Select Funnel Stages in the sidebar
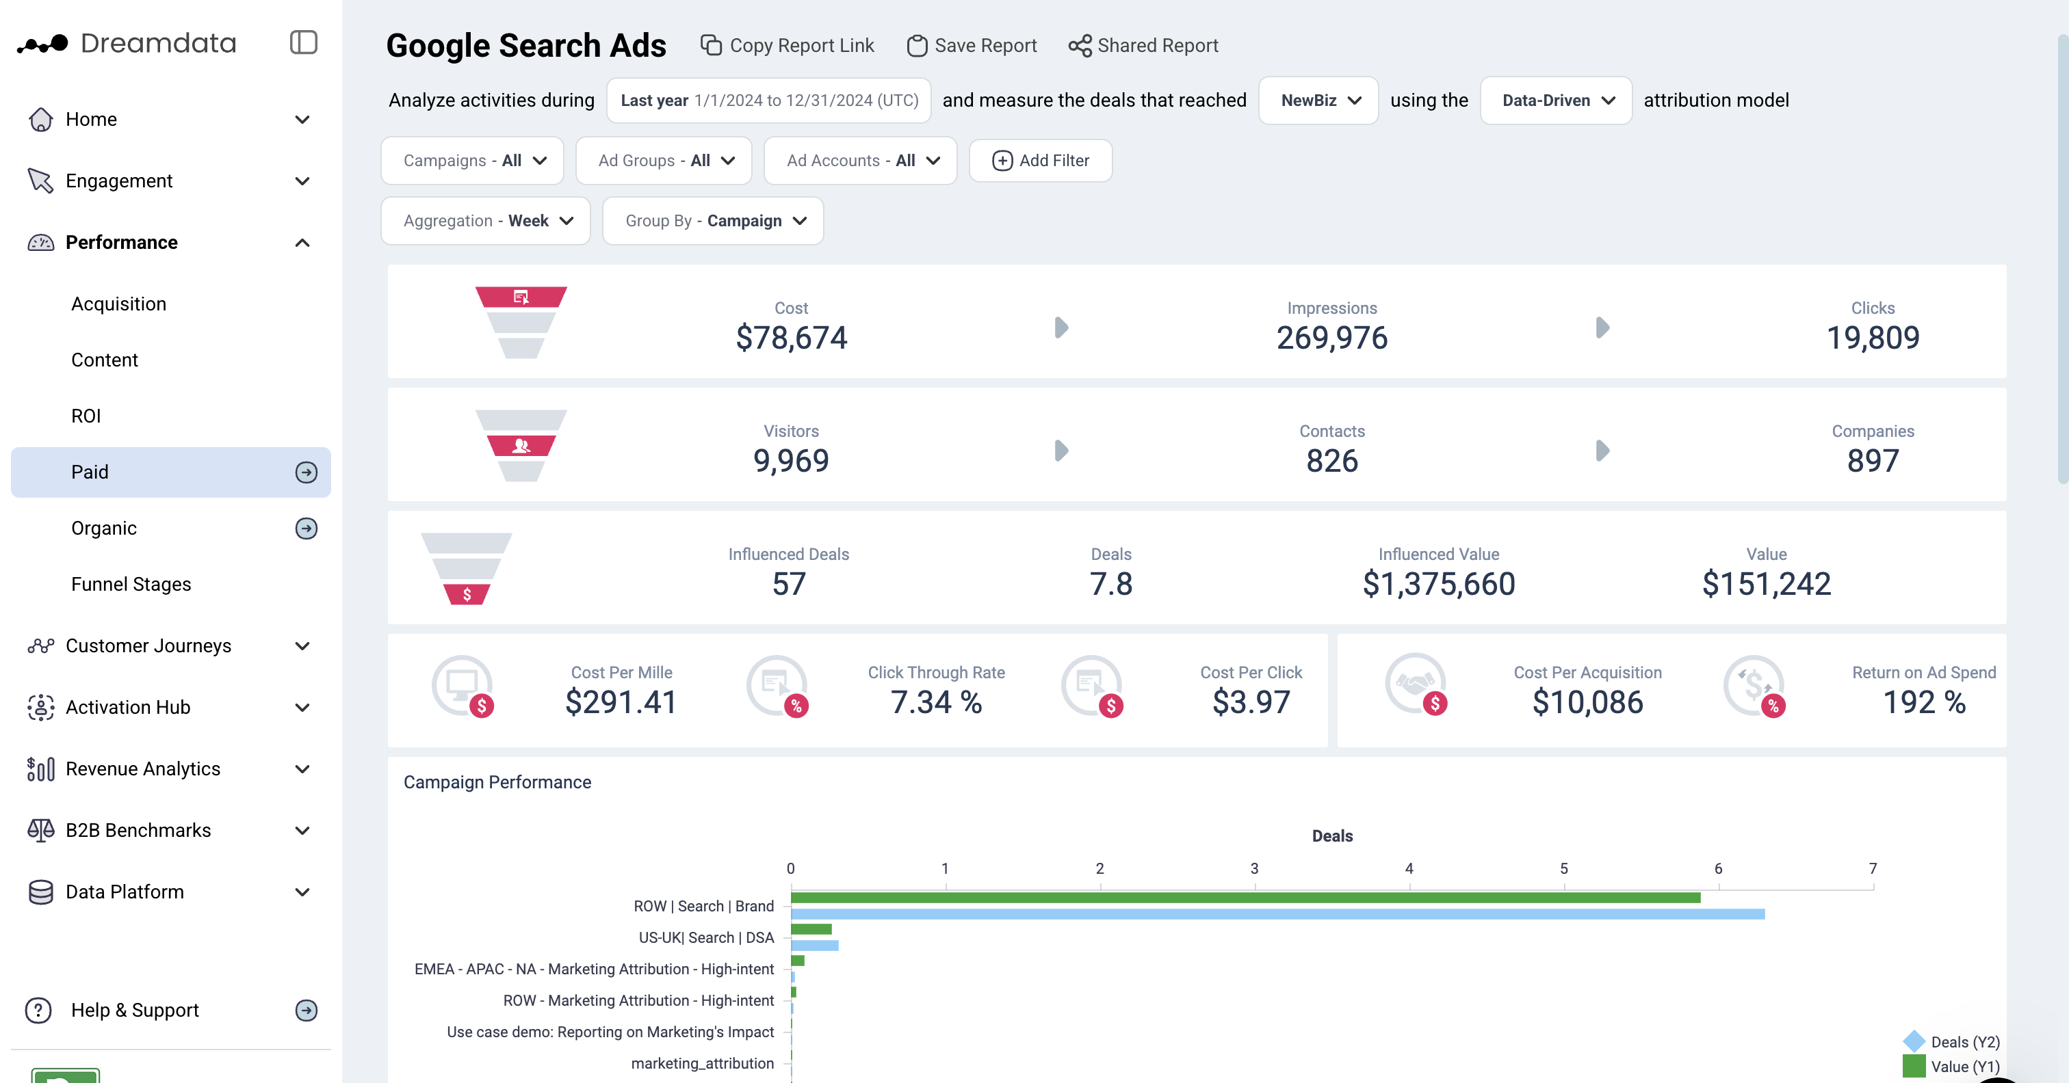 point(131,584)
